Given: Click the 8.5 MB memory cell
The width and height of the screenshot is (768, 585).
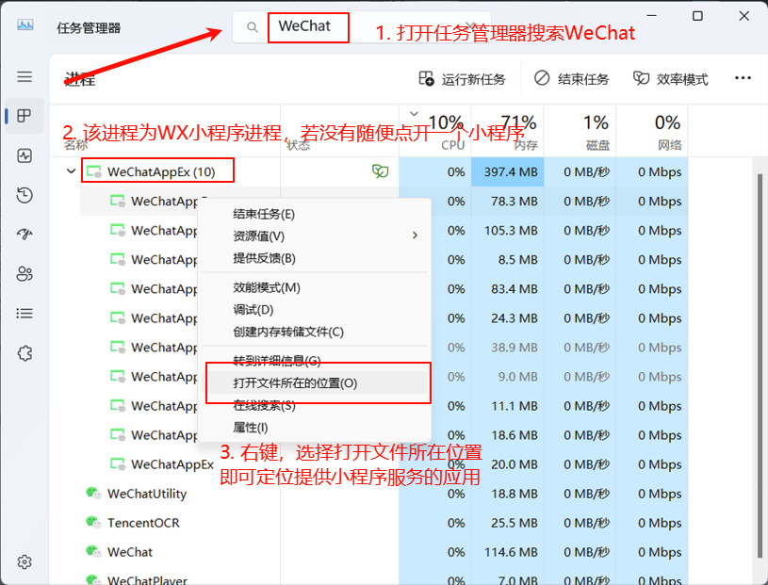Looking at the screenshot, I should coord(507,259).
